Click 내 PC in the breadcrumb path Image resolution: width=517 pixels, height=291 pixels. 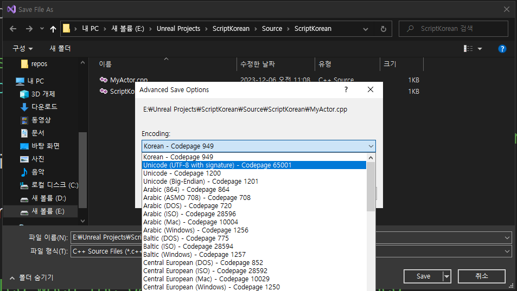tap(91, 29)
